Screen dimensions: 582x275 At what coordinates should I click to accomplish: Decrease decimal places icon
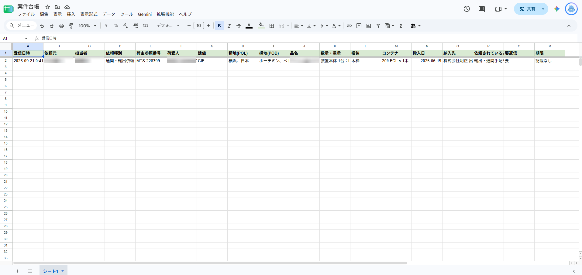126,26
